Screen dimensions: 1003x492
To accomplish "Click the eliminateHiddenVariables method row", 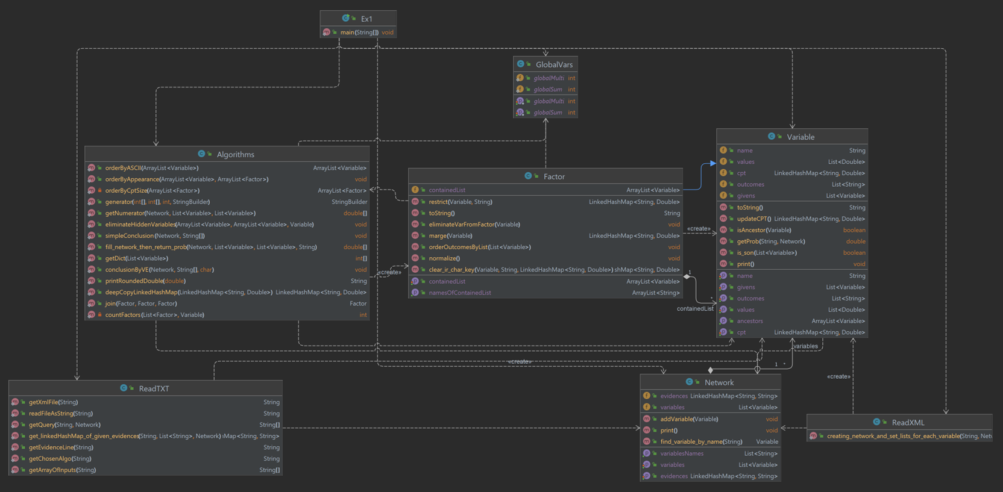I will coord(227,225).
